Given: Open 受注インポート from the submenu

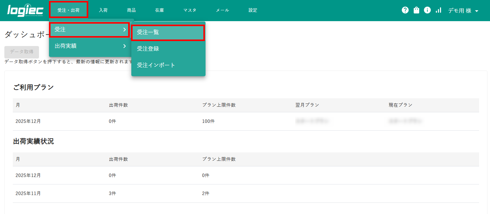Looking at the screenshot, I should click(x=168, y=65).
